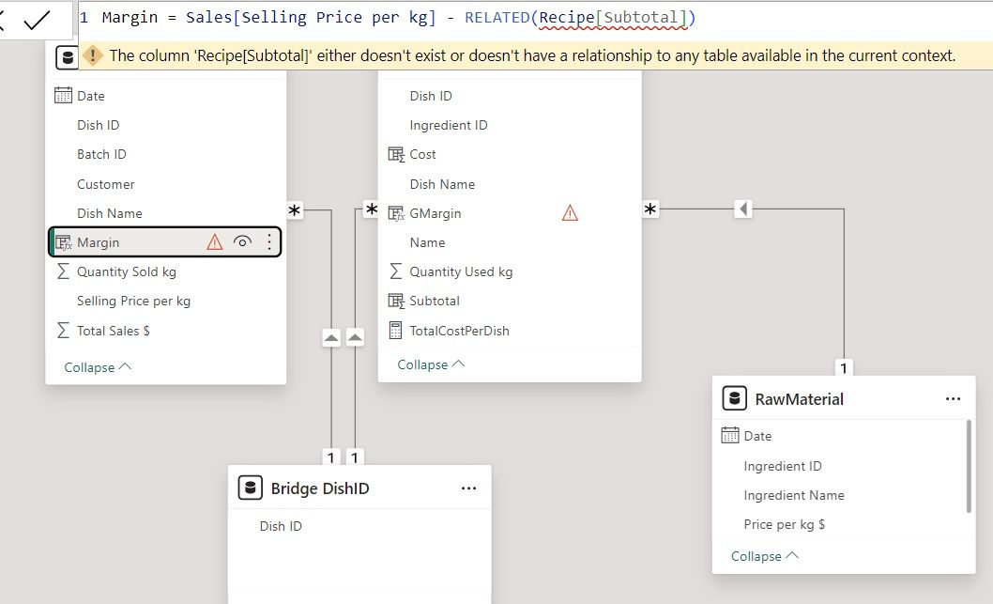This screenshot has width=993, height=604.
Task: Collapse the Recipe table card
Action: click(x=431, y=364)
